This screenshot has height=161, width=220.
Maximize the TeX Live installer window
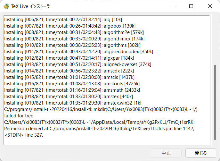coord(191,6)
